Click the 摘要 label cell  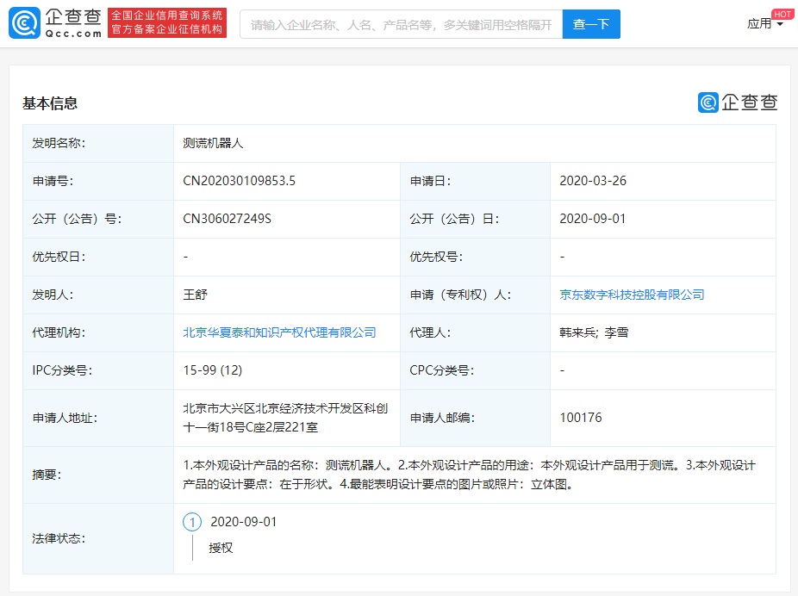(98, 475)
